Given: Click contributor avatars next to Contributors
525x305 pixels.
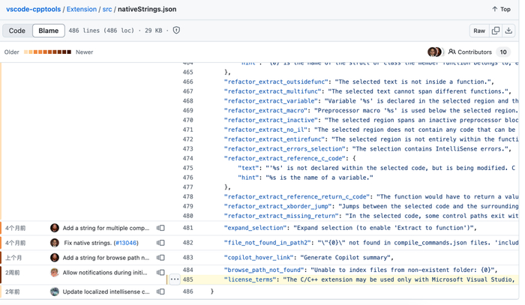Looking at the screenshot, I should (x=434, y=52).
